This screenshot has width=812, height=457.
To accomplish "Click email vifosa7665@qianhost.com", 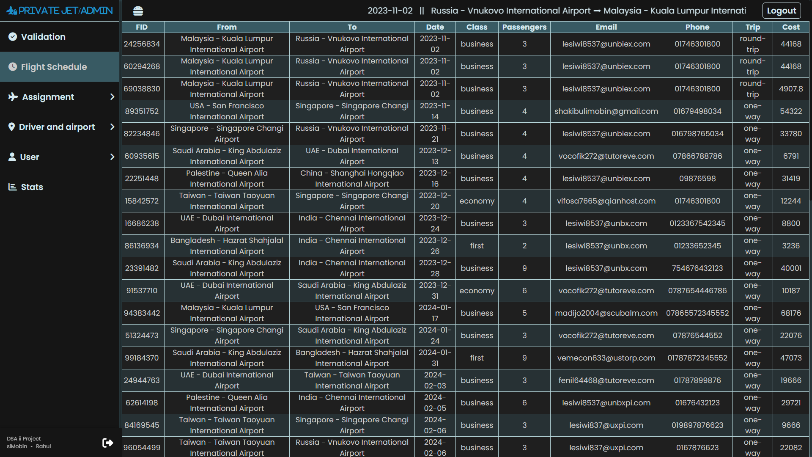I will click(x=606, y=201).
